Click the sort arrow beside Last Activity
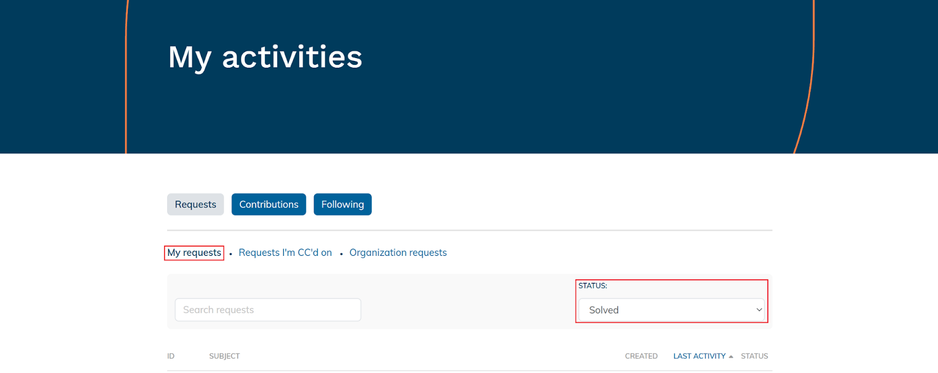Image resolution: width=938 pixels, height=373 pixels. (x=730, y=357)
